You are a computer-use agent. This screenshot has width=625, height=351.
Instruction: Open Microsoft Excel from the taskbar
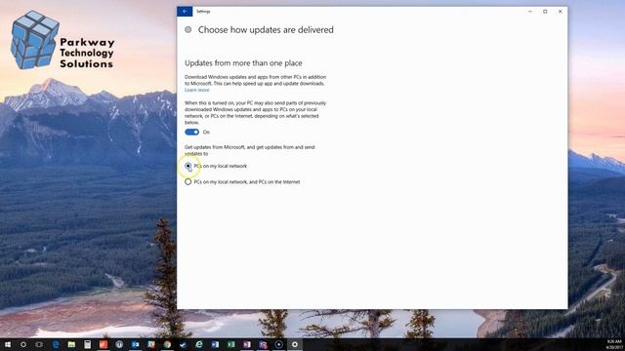tap(230, 344)
